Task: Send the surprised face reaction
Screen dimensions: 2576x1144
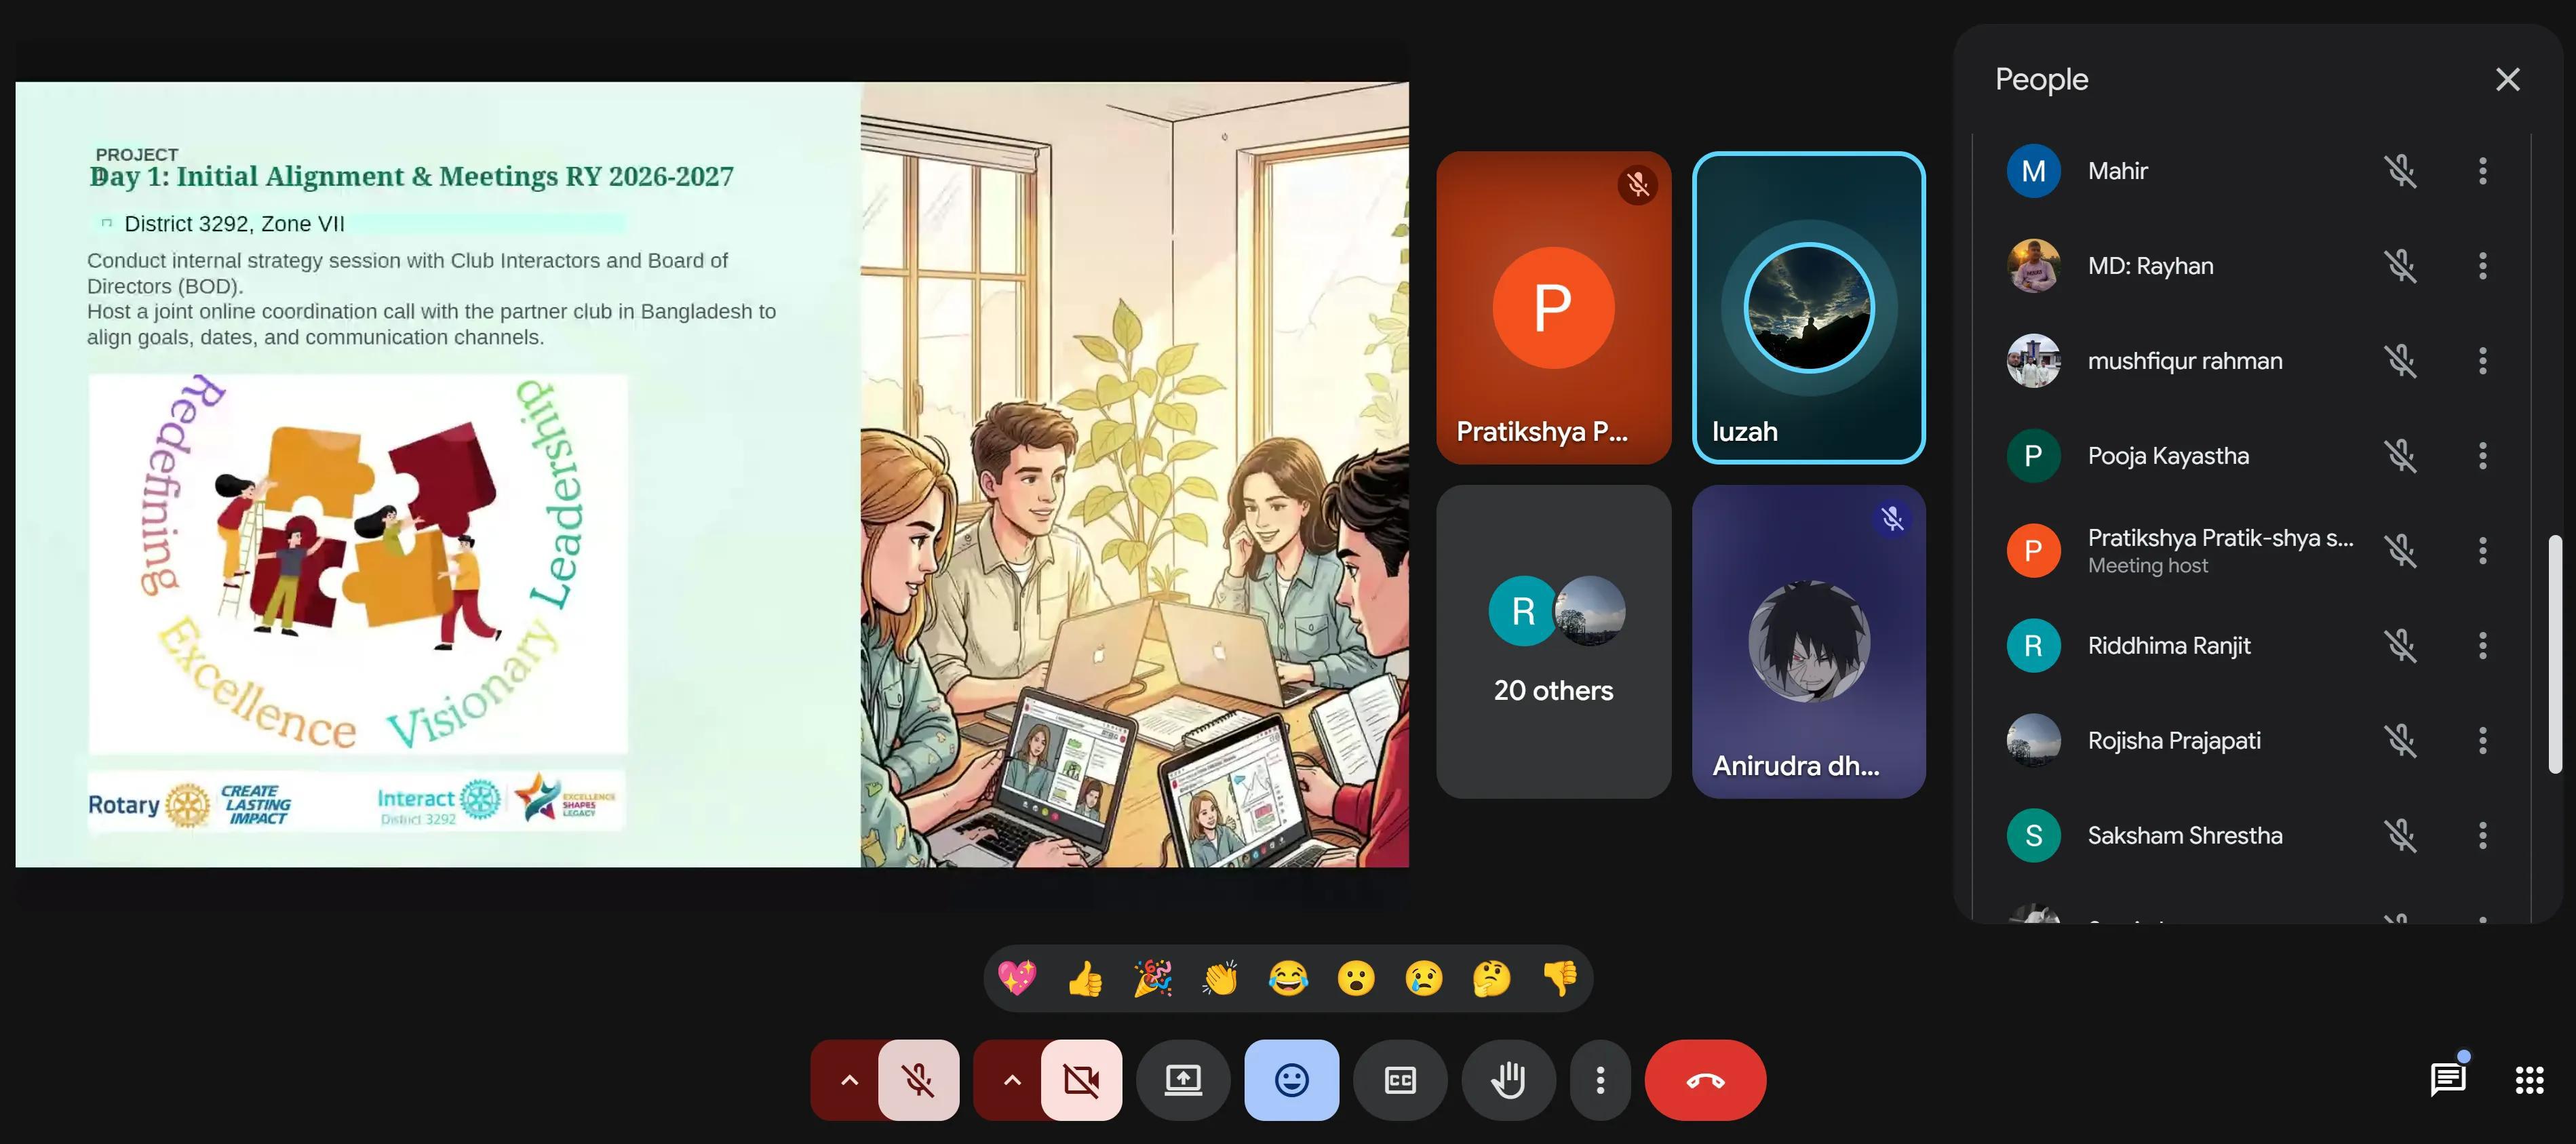Action: 1356,978
